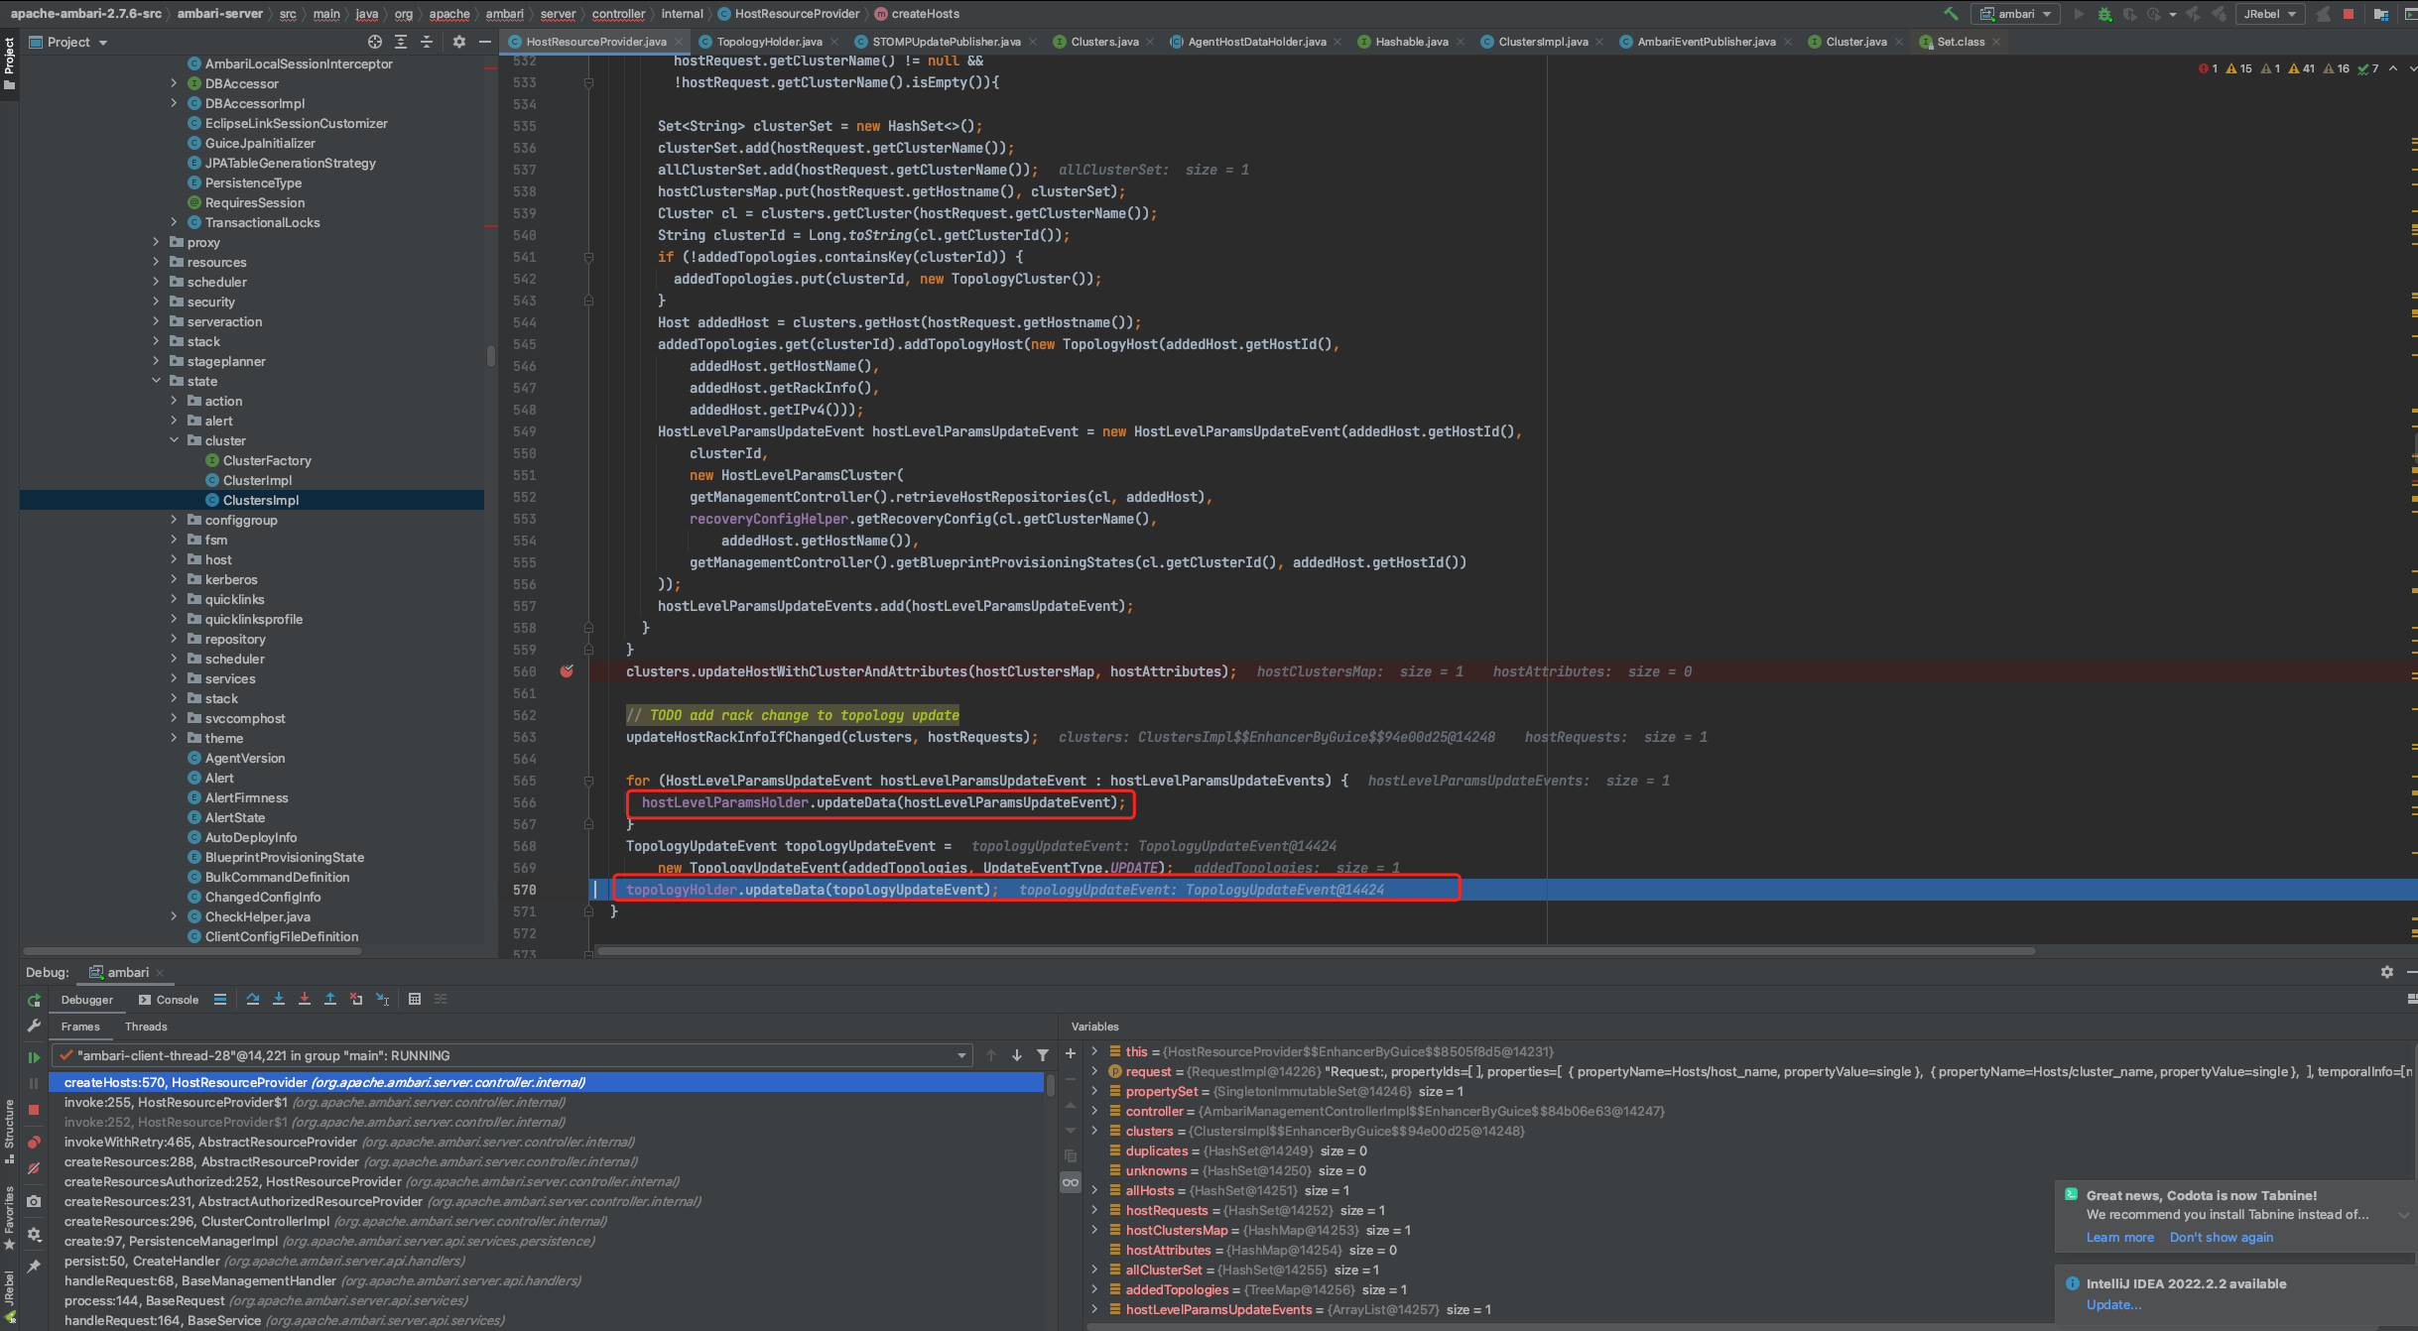The width and height of the screenshot is (2418, 1331).
Task: Click filter icon in Frames panel
Action: tap(1043, 1055)
